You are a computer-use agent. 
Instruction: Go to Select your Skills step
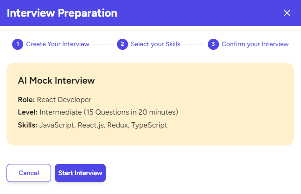pos(155,44)
